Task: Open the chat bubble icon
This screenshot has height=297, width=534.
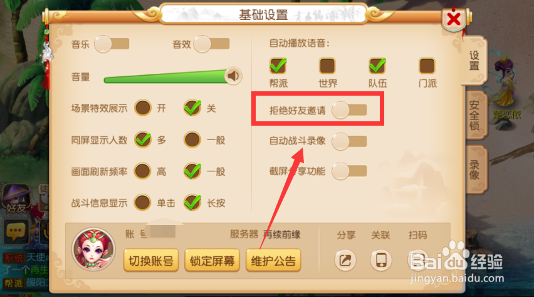Action: pyautogui.click(x=16, y=232)
